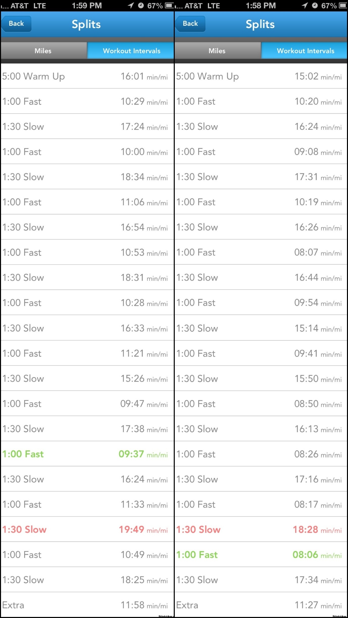Viewport: 348px width, 618px height.
Task: Select the green Fast row showing 08:06 min/mi
Action: coord(261,555)
